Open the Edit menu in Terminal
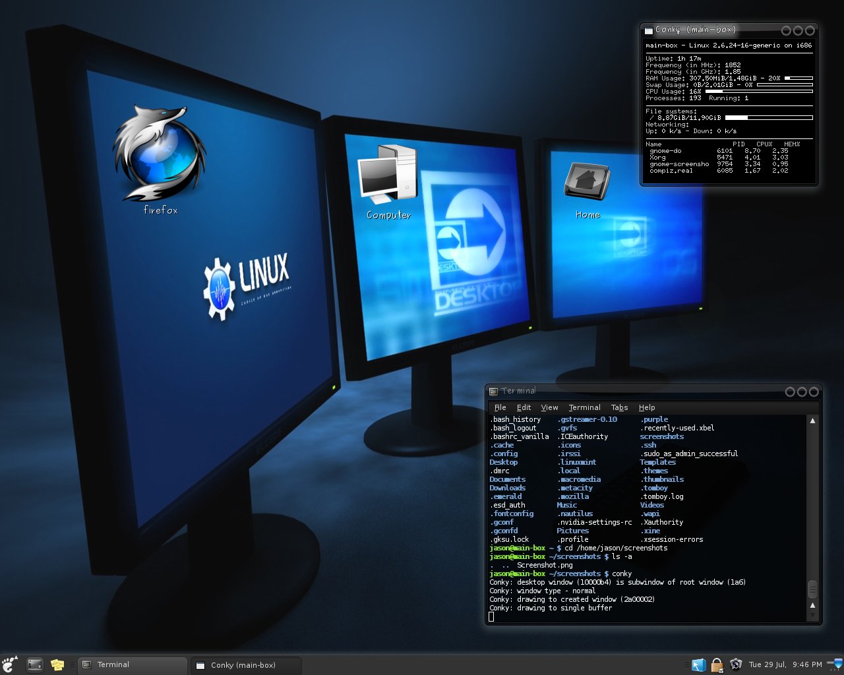Viewport: 844px width, 675px height. (524, 407)
